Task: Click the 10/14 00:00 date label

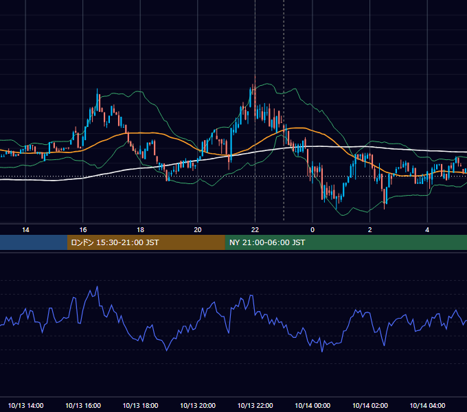Action: tap(312, 405)
